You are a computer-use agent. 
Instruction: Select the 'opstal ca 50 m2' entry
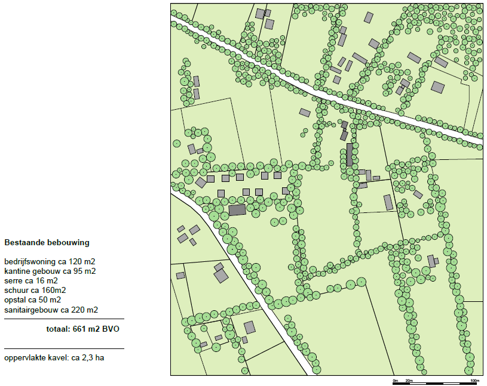pos(33,300)
